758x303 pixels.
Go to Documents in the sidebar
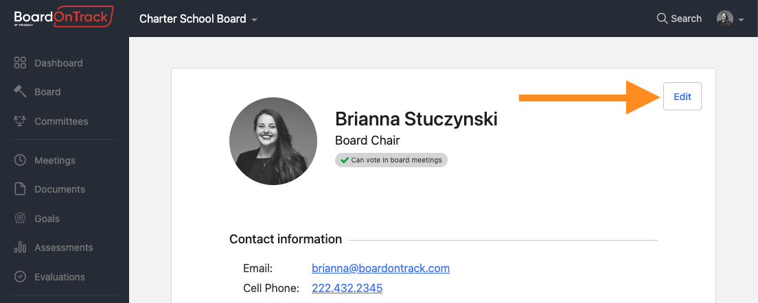[60, 189]
